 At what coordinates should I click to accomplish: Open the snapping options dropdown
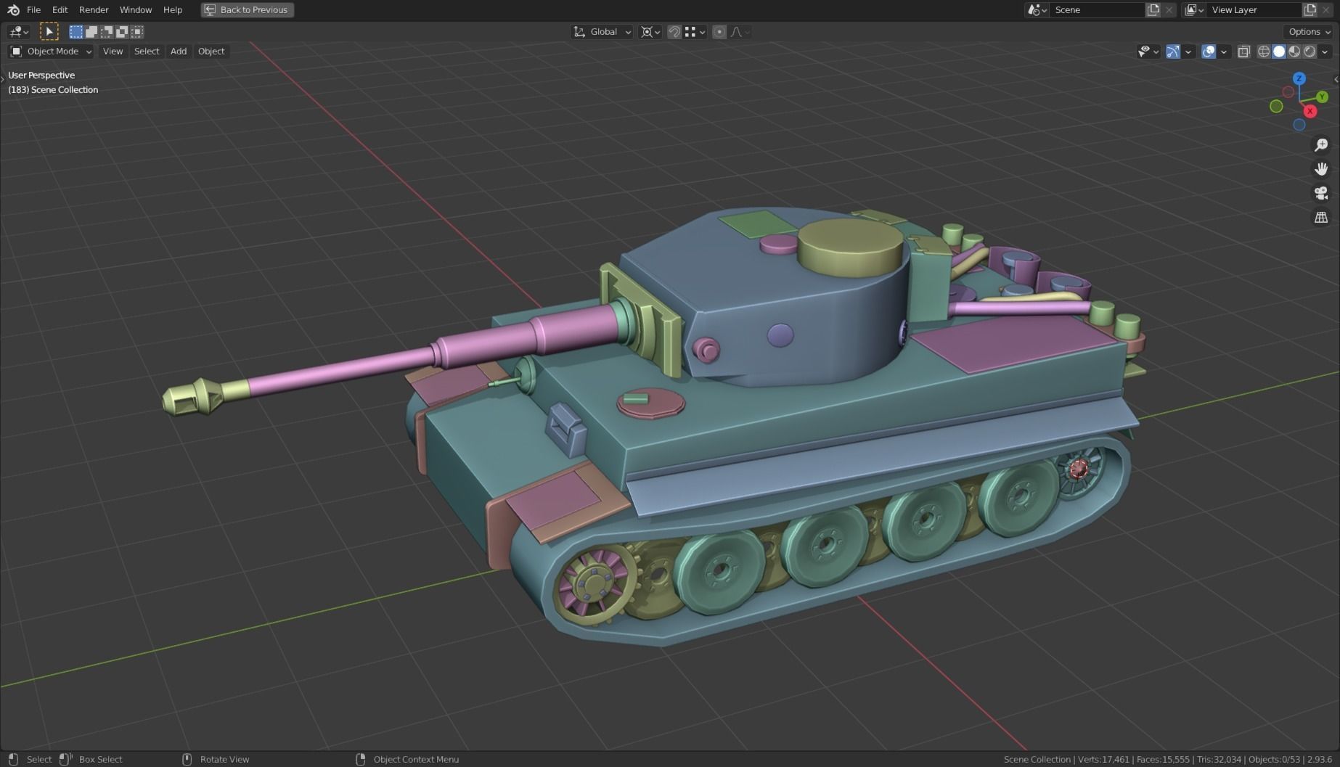click(x=695, y=32)
